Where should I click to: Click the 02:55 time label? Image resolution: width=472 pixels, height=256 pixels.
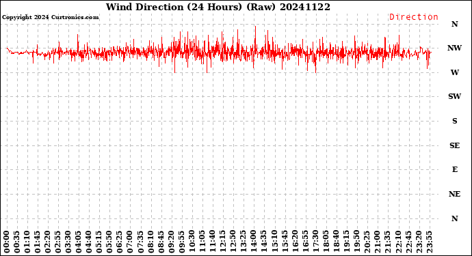pyautogui.click(x=58, y=242)
